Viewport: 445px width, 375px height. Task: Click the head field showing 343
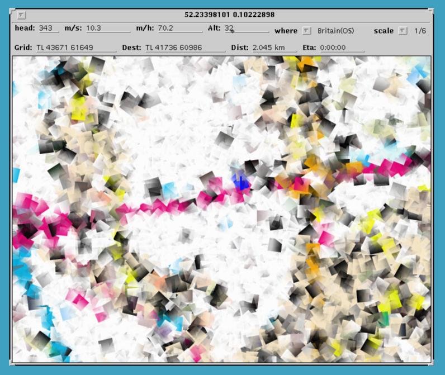[49, 28]
